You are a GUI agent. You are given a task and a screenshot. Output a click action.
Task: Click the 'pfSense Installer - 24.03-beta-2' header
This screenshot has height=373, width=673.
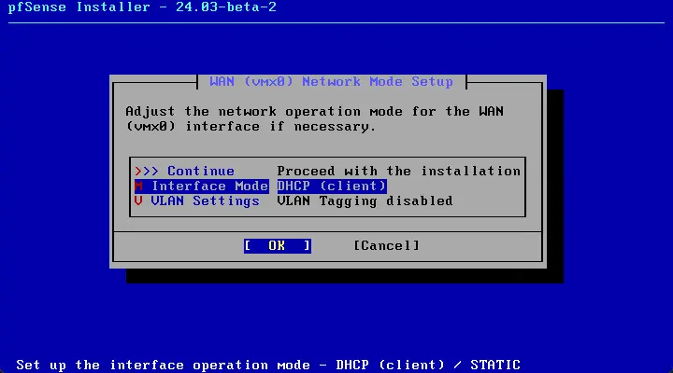tap(142, 7)
